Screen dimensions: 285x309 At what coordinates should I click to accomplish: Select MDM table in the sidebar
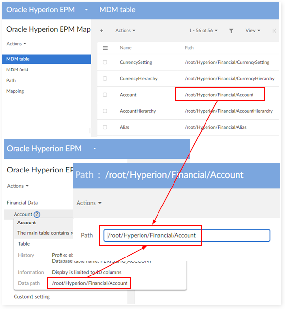47,59
